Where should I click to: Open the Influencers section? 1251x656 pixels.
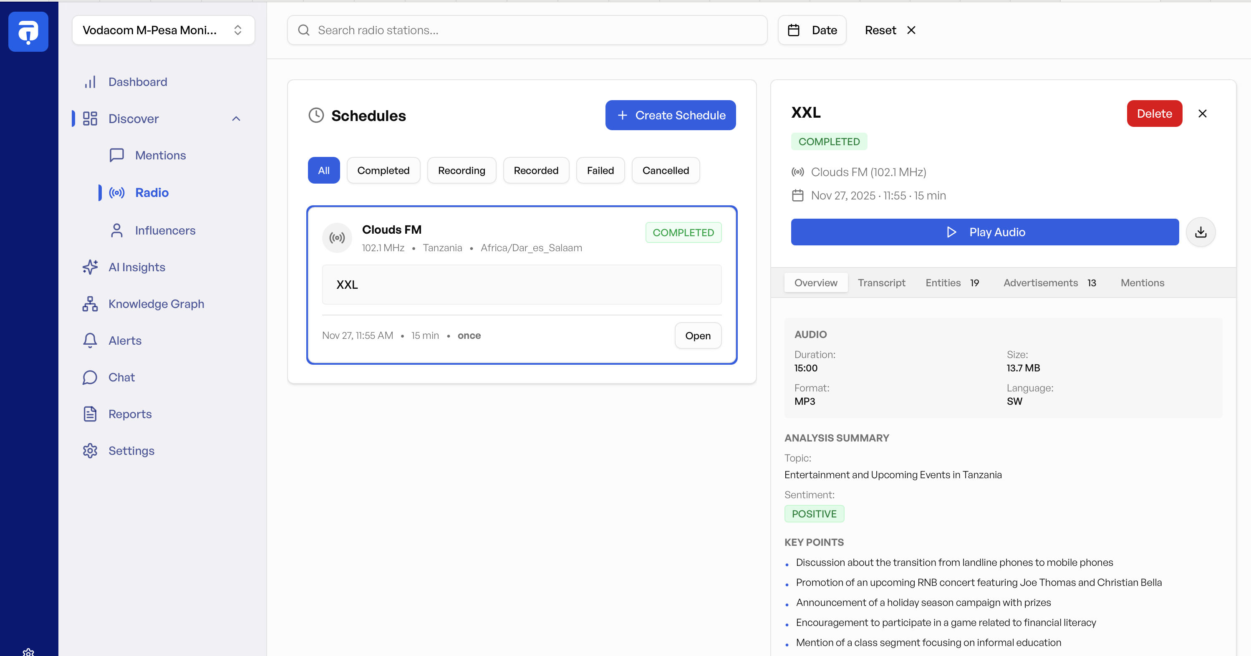coord(165,230)
